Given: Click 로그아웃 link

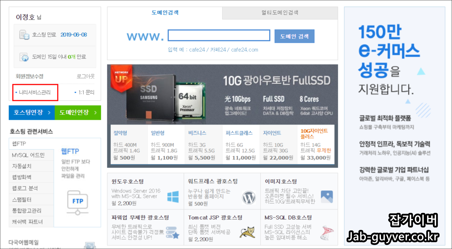Looking at the screenshot, I should (86, 76).
